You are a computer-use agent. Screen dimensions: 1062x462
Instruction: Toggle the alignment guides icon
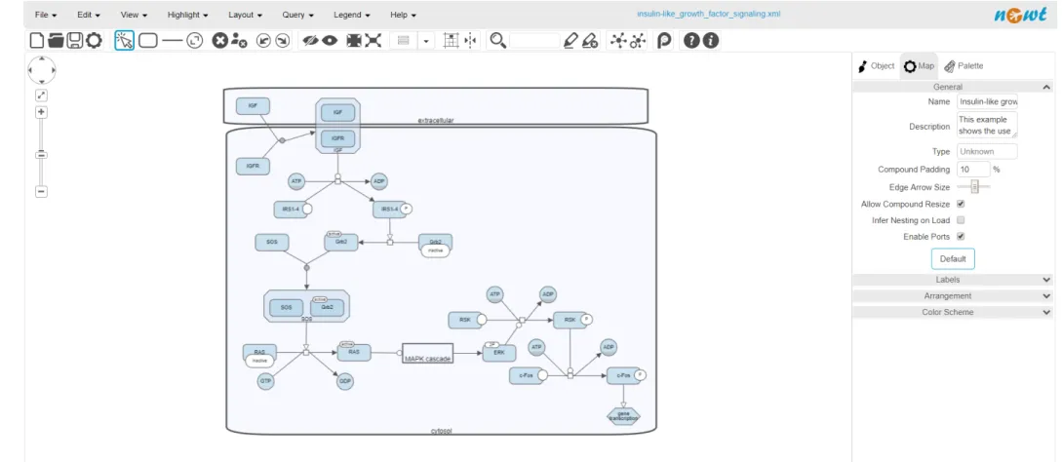470,41
